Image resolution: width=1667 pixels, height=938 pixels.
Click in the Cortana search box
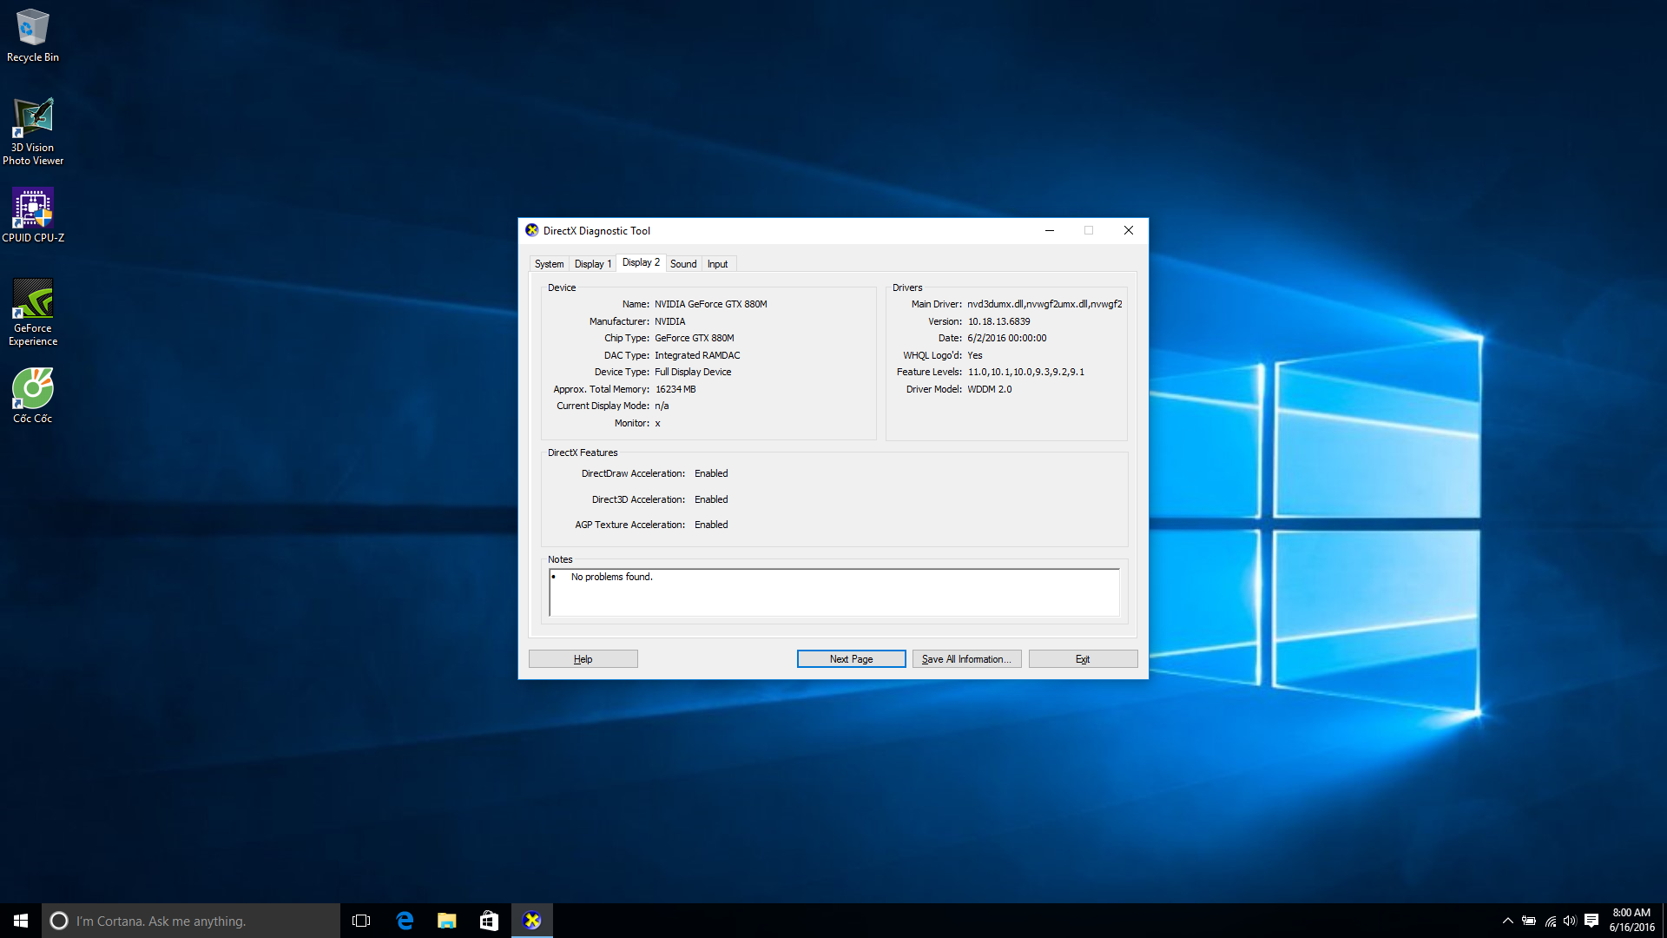191,921
